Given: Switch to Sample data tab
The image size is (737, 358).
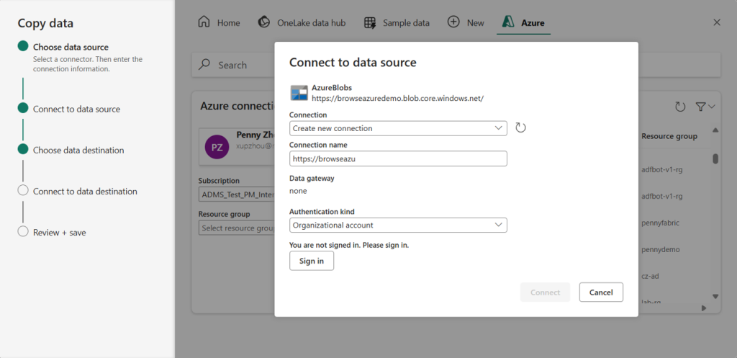Looking at the screenshot, I should (397, 22).
